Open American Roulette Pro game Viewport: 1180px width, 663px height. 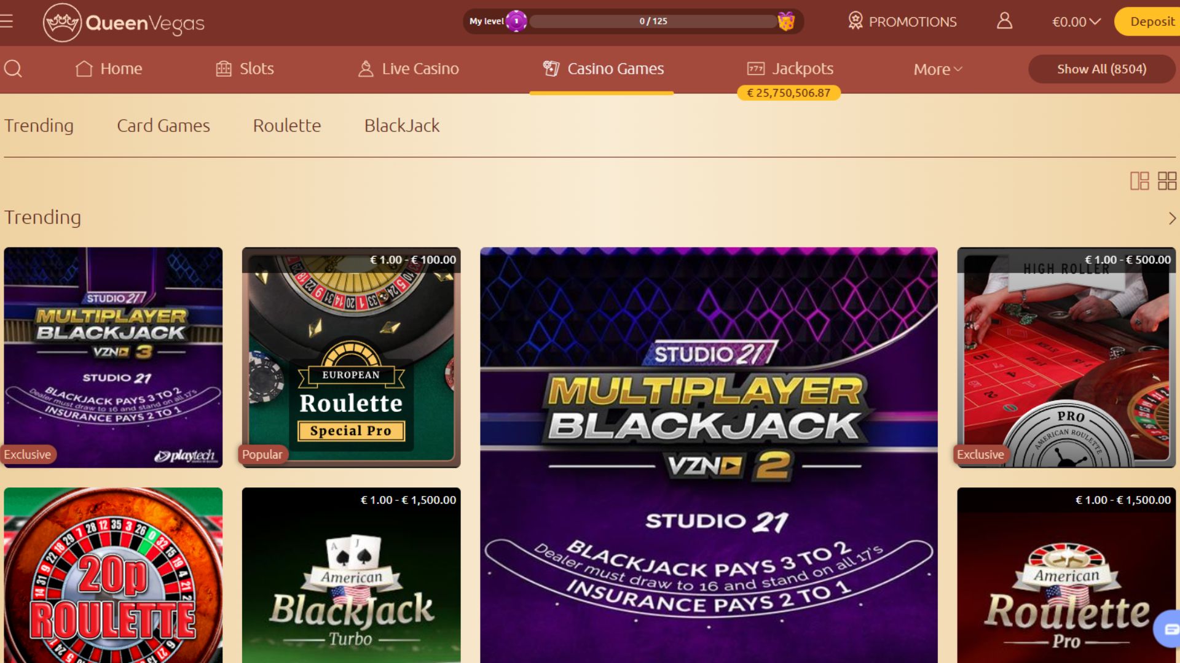coord(1066,575)
